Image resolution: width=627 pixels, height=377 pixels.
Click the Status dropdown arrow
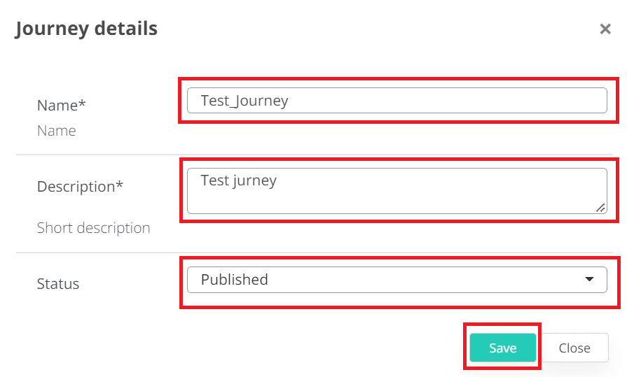click(590, 279)
